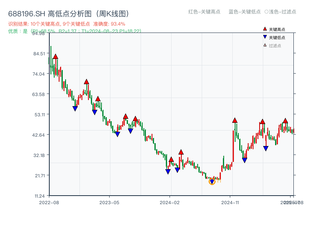This screenshot has width=326, height=244.
Task: Click the 浅色-过滤点 header legend text
Action: 282,12
